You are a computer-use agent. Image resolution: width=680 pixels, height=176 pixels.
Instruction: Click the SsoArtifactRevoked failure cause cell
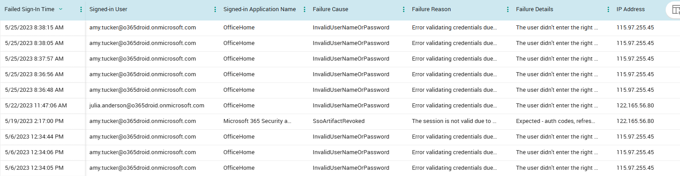click(x=339, y=121)
